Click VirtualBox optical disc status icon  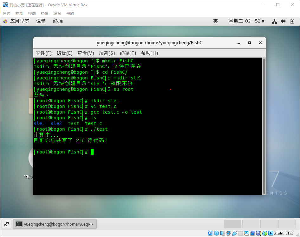point(216,233)
